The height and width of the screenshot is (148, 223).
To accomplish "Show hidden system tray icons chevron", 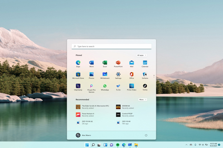I will pos(186,145).
